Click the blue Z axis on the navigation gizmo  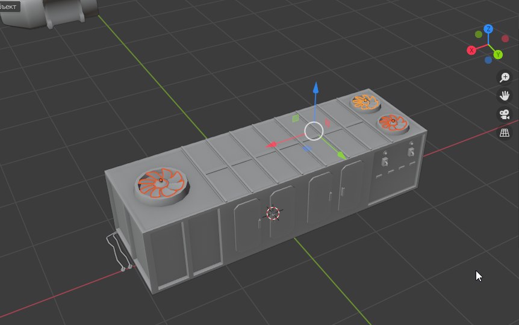(x=488, y=29)
